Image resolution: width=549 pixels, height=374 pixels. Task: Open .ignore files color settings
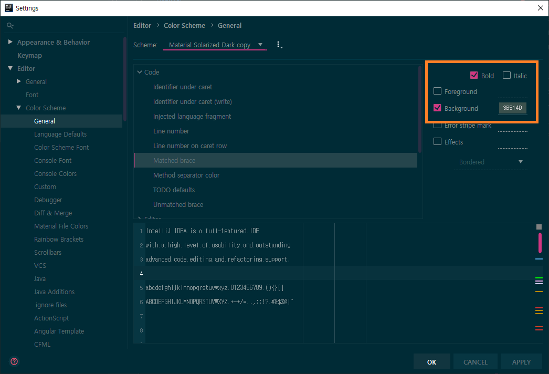click(50, 305)
